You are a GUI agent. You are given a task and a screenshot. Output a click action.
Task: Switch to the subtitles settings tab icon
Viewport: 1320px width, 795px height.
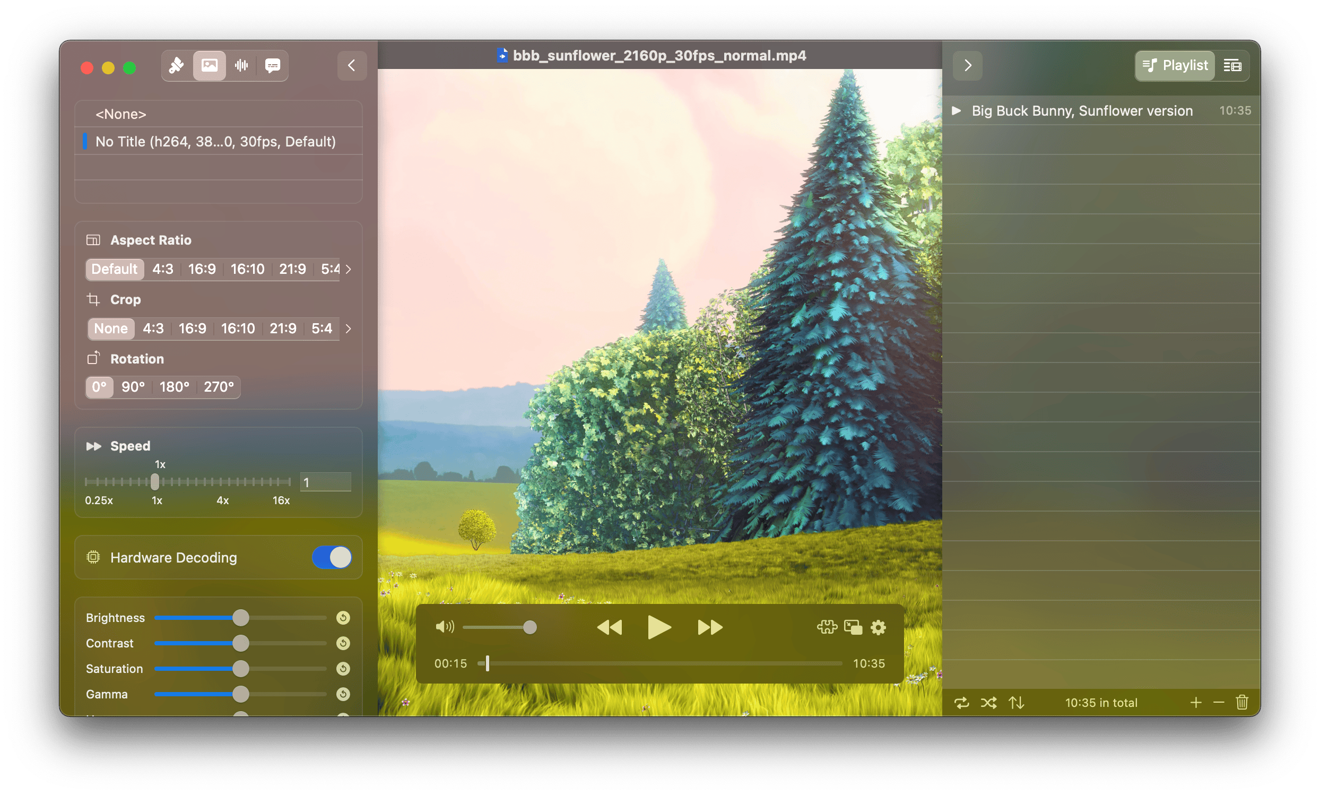(273, 65)
